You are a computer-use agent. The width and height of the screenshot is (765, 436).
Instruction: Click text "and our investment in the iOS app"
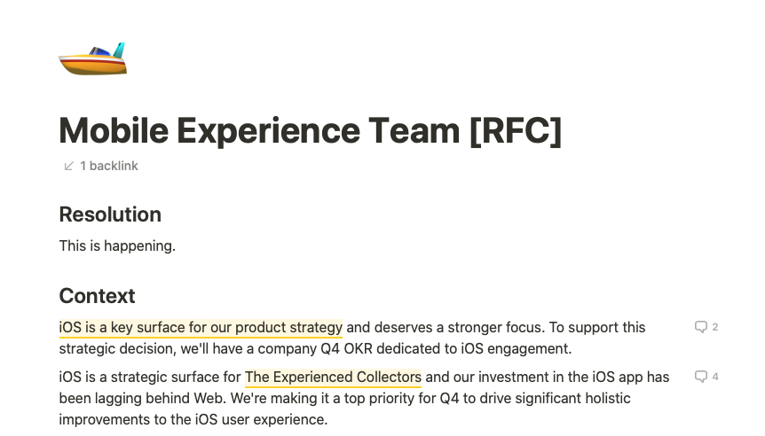coord(533,377)
